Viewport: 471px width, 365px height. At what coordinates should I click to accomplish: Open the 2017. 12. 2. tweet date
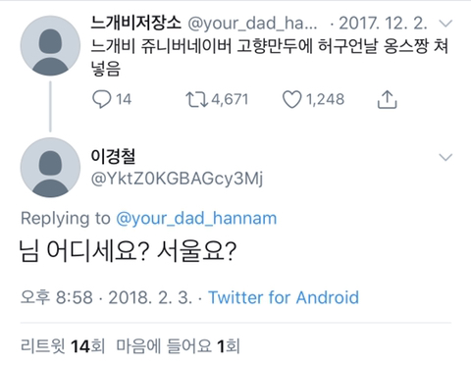[383, 24]
